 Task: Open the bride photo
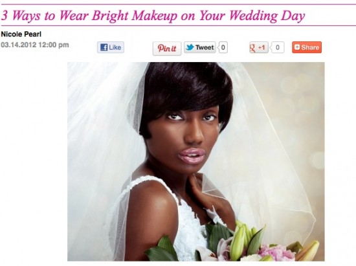[x=196, y=162]
